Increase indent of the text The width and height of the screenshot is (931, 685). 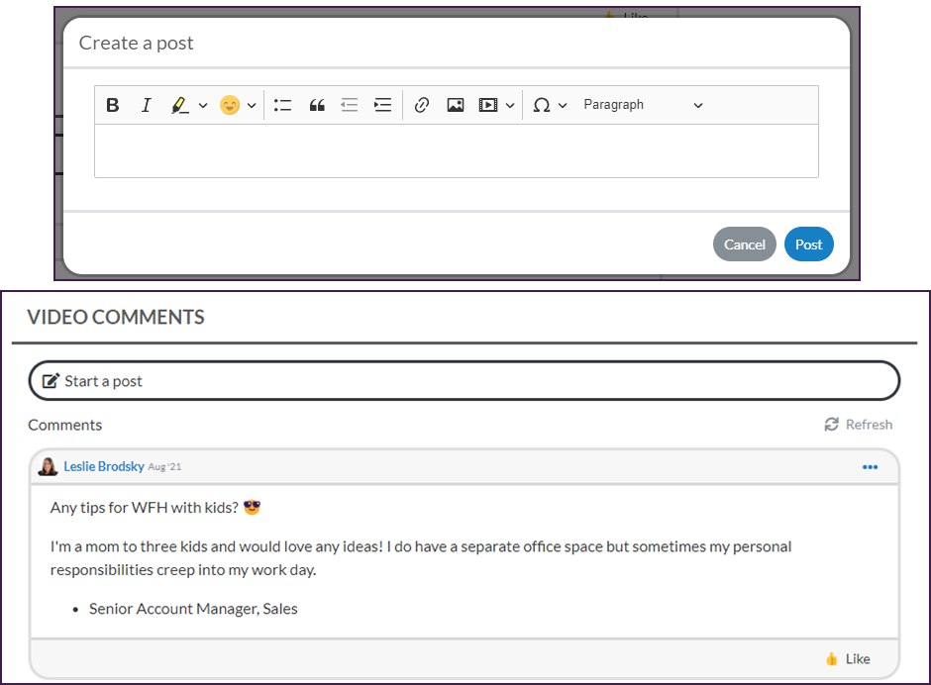tap(383, 105)
